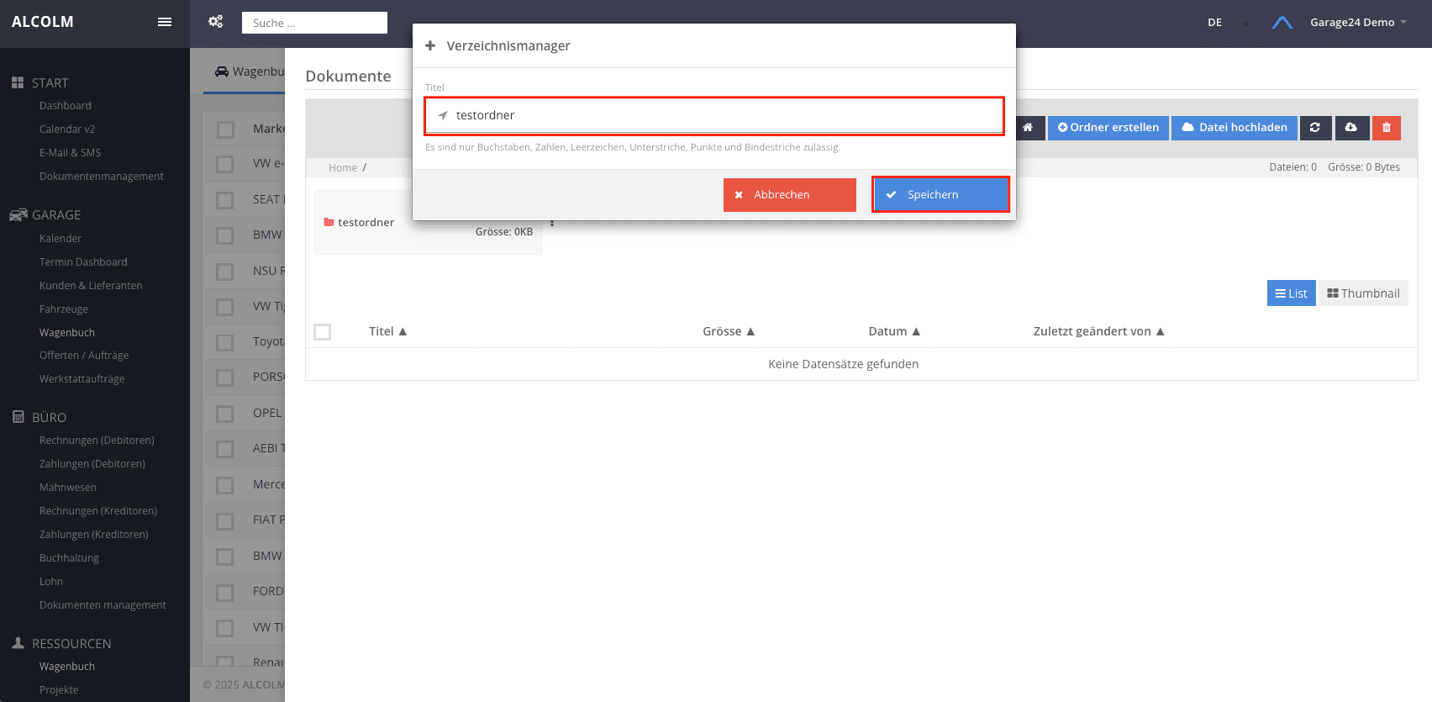Check the BMW row checkbox below SEAT

pyautogui.click(x=225, y=235)
